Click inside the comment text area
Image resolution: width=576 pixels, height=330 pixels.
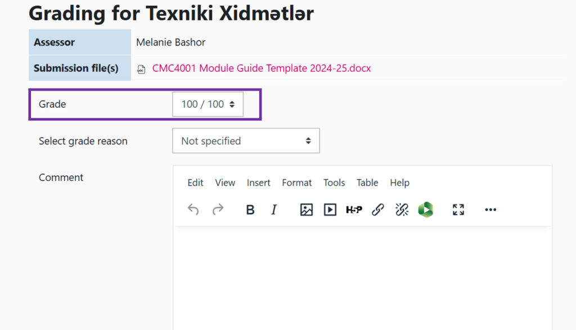pyautogui.click(x=363, y=278)
